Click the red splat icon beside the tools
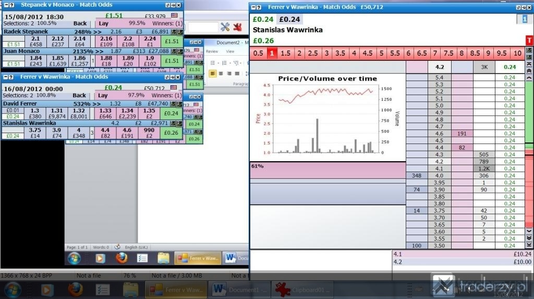The width and height of the screenshot is (534, 299). click(237, 27)
